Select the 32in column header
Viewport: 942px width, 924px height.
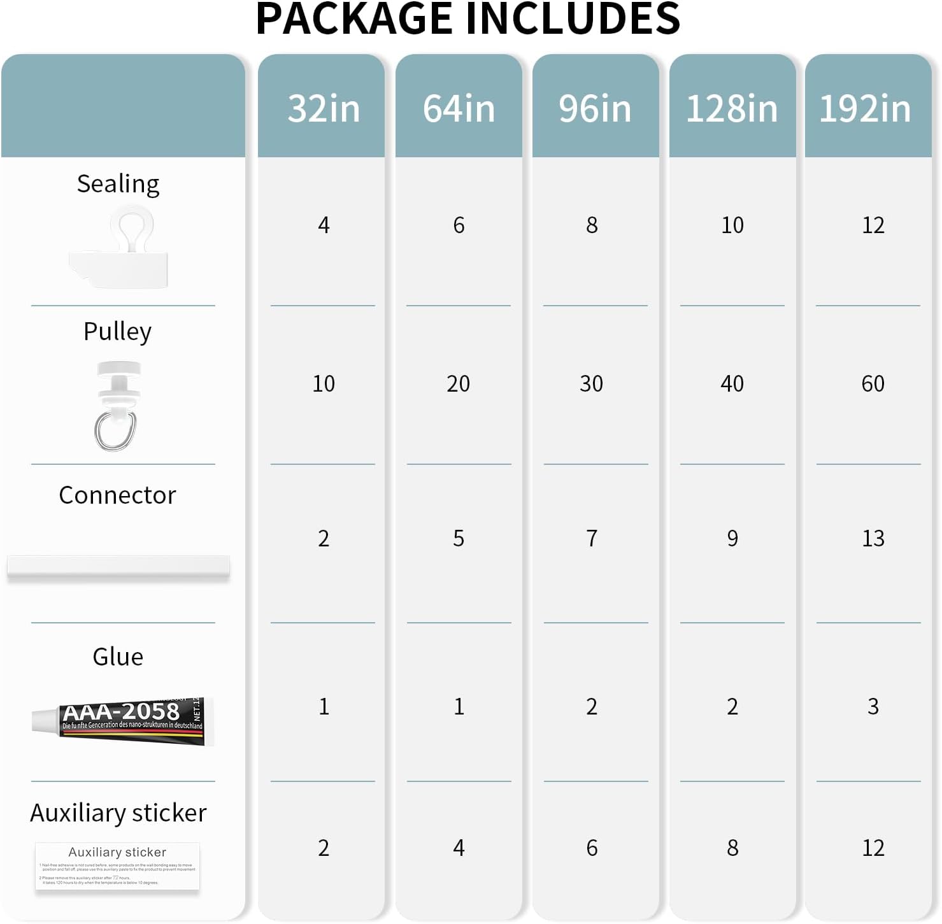pyautogui.click(x=323, y=108)
